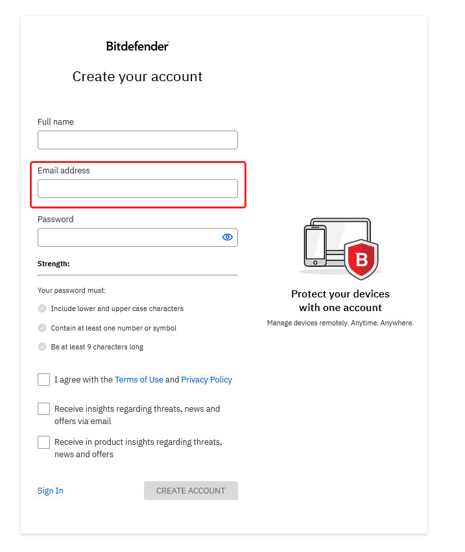The width and height of the screenshot is (465, 552).
Task: Click the 'Full name' label
Action: (56, 122)
